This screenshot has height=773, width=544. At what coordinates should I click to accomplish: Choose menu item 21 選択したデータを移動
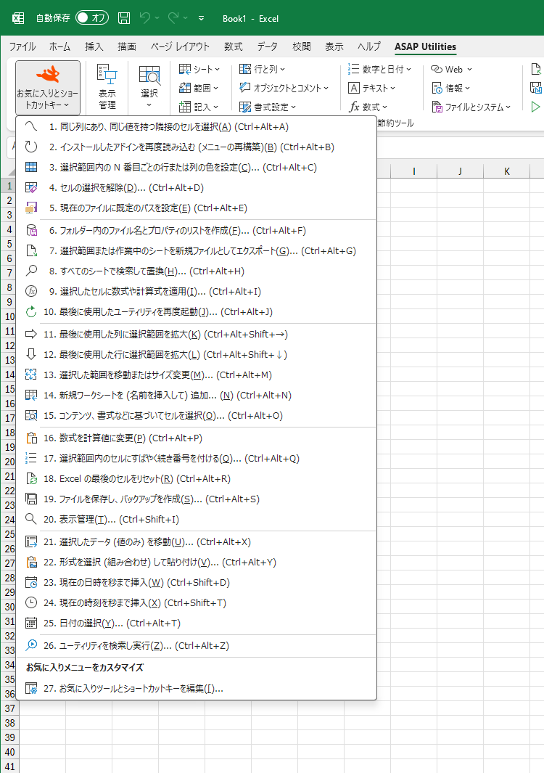point(196,541)
